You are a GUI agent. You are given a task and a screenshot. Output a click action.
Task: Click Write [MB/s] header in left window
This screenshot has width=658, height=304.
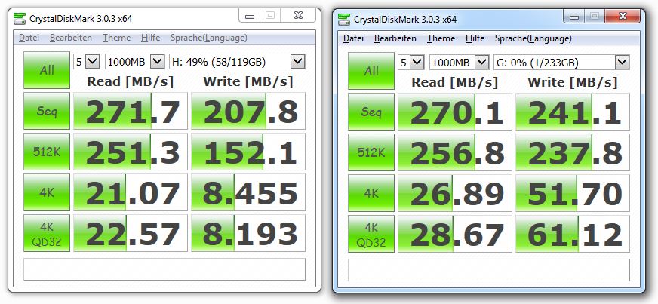[248, 81]
